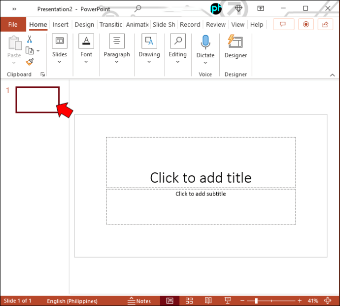Click the zoom slider handle

pos(256,301)
